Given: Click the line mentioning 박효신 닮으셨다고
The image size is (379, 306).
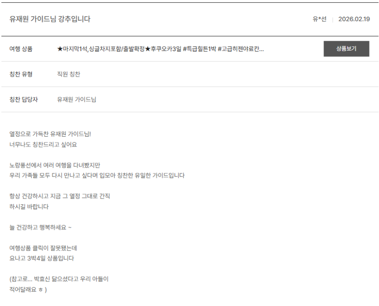Looking at the screenshot, I should (x=59, y=279).
